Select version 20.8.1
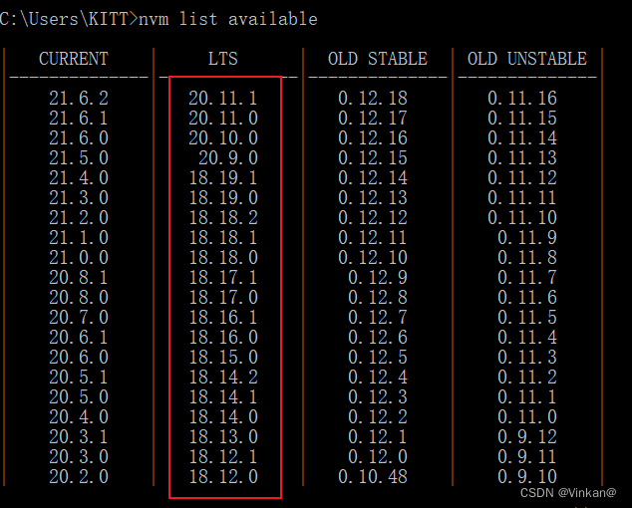 pyautogui.click(x=79, y=278)
